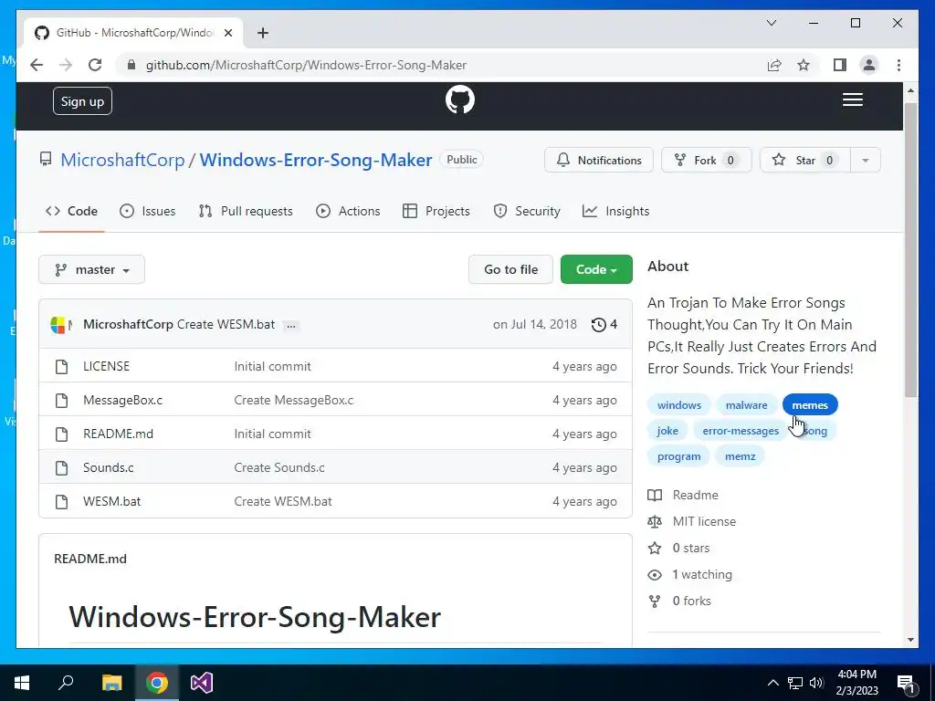Open the Insights tab
Screen dimensions: 935x701
616,211
